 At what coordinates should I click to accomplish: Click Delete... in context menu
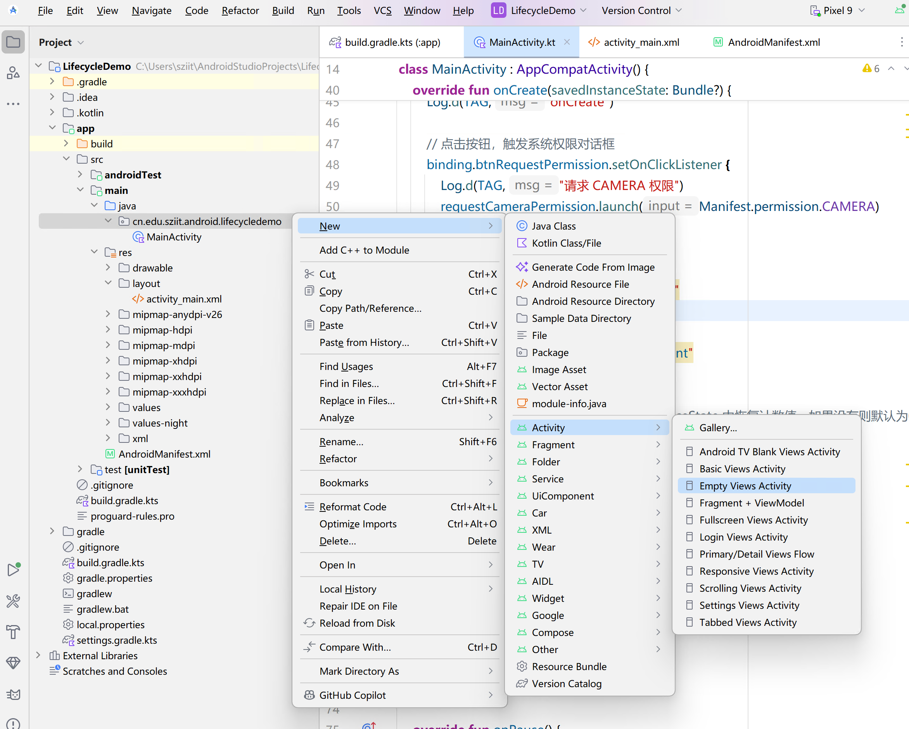tap(400, 541)
